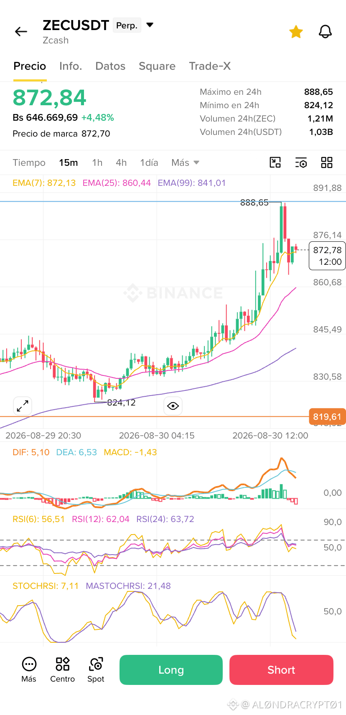
Task: Click the Volumen 24h(USDT) value 1,03B
Action: [321, 132]
